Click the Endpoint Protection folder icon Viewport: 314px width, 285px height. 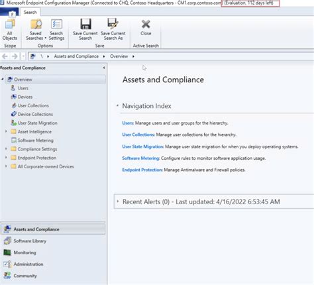(x=14, y=158)
